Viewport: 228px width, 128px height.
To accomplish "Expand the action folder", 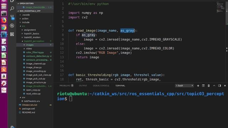I will pos(35,18).
